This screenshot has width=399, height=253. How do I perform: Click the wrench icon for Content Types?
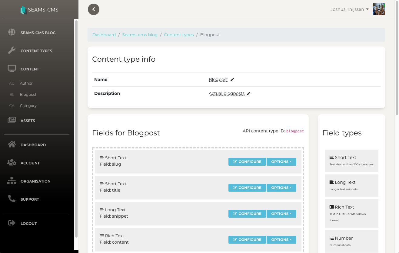point(12,50)
